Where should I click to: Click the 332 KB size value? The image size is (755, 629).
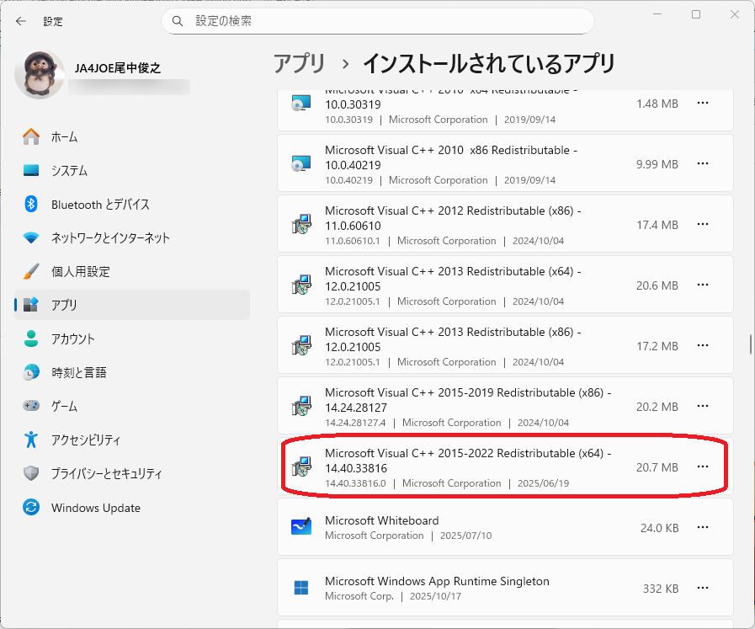click(661, 589)
